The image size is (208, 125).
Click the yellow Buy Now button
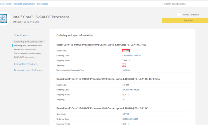click(185, 20)
